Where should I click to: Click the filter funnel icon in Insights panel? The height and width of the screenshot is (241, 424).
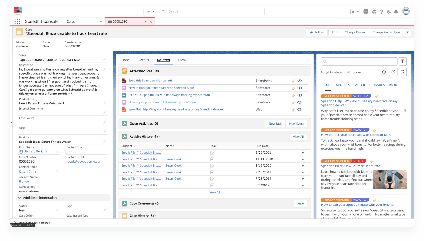(403, 61)
